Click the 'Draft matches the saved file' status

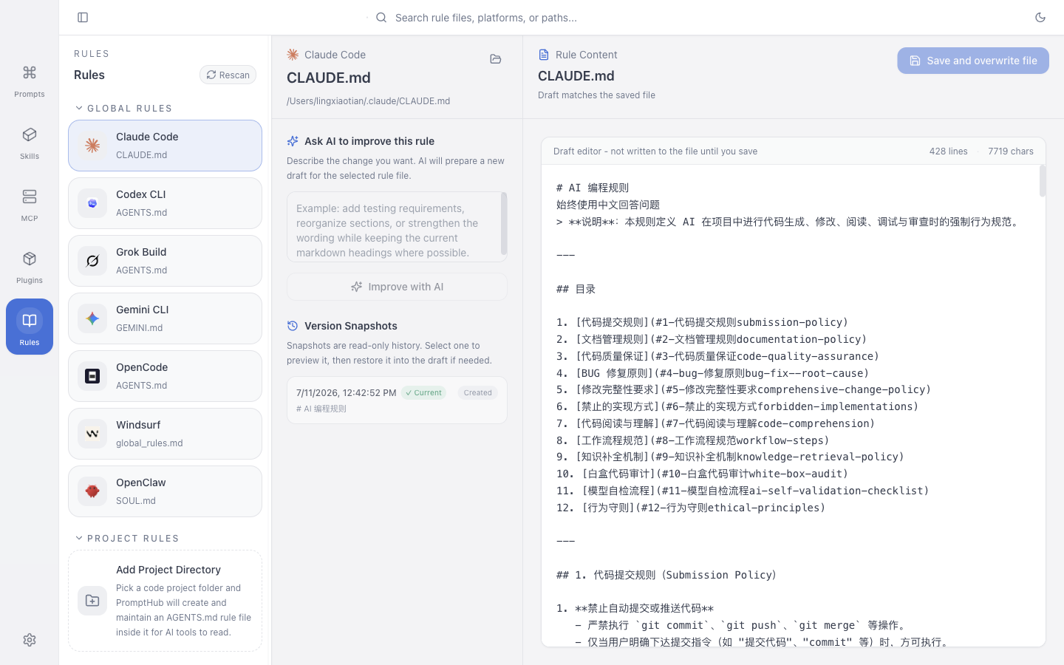tap(596, 95)
